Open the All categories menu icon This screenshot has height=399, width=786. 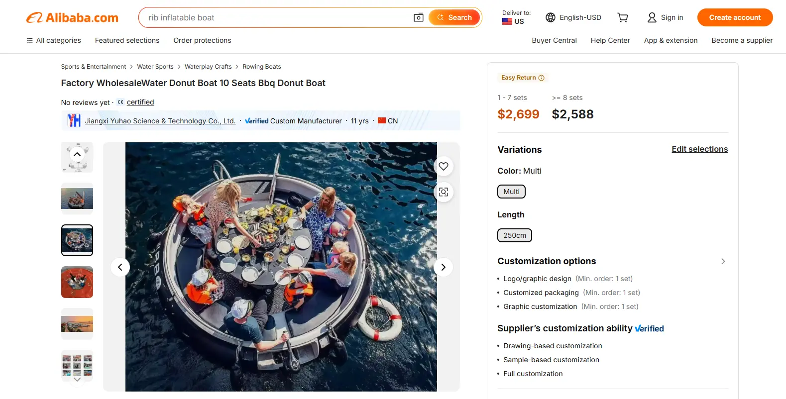point(29,40)
